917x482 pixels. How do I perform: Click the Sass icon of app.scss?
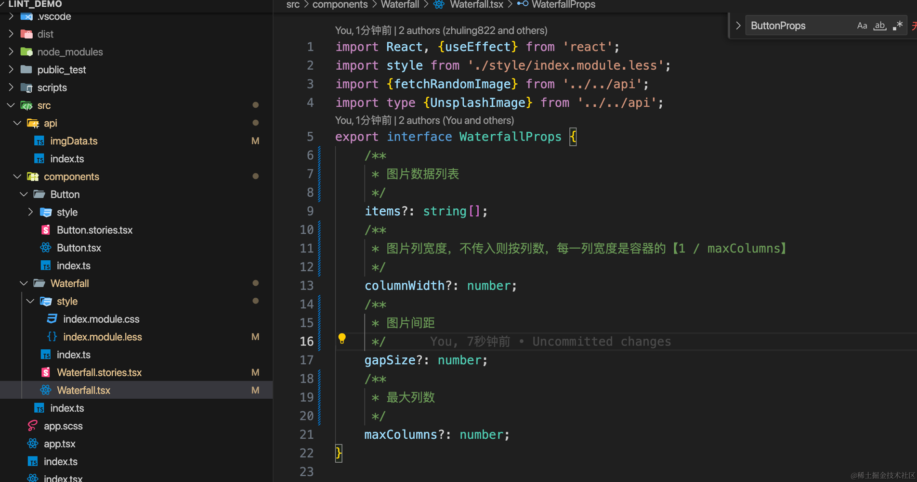pyautogui.click(x=33, y=426)
